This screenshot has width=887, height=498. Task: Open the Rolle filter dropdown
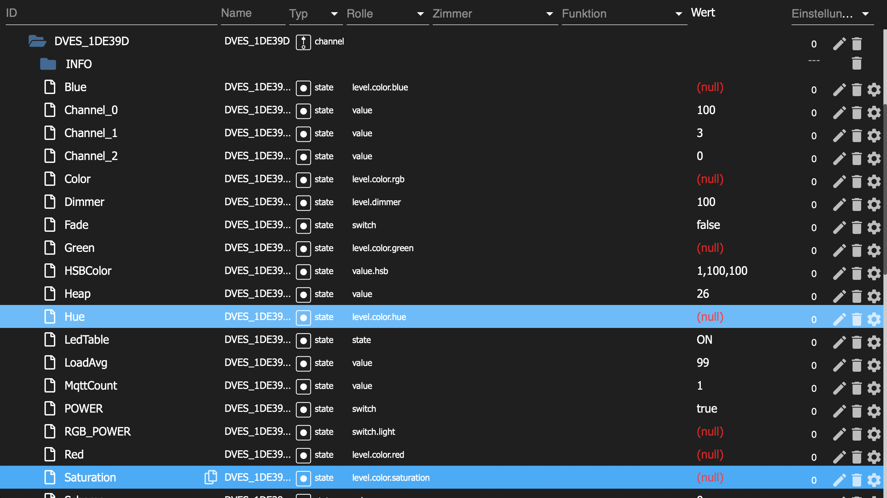pyautogui.click(x=420, y=14)
